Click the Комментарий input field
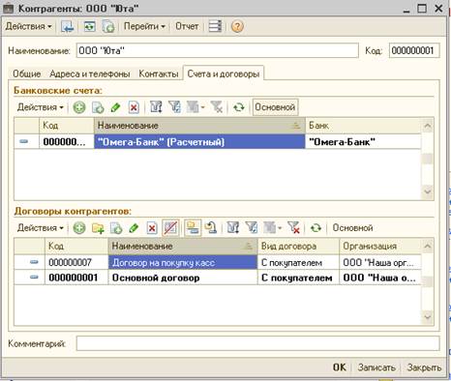The image size is (451, 381). pyautogui.click(x=257, y=343)
